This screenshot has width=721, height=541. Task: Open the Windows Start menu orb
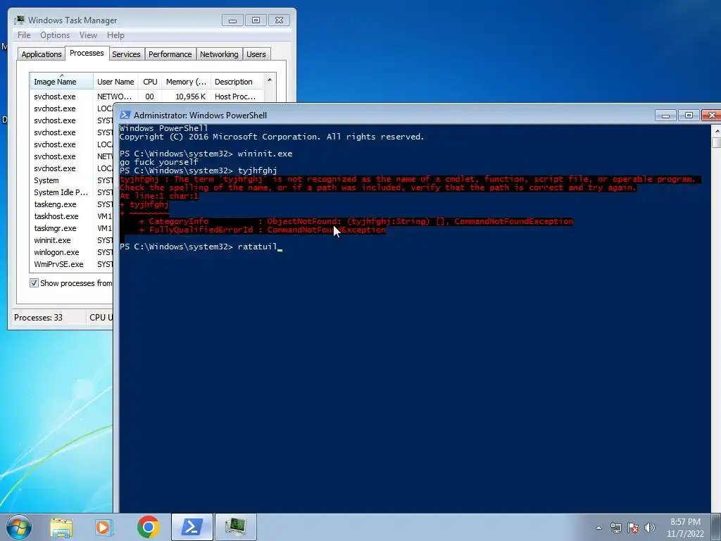pos(19,527)
